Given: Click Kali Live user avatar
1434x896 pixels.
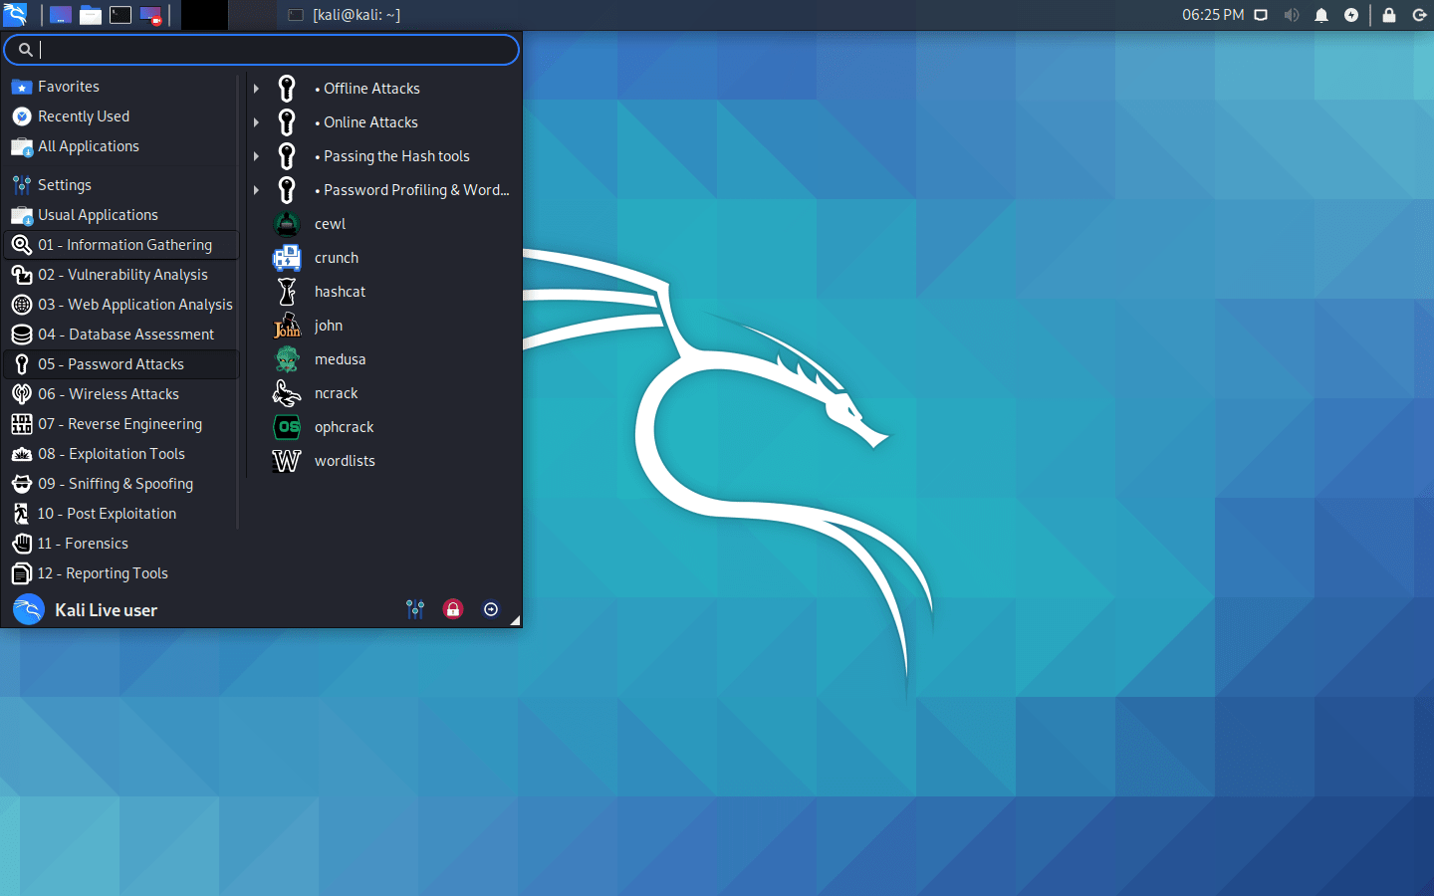Looking at the screenshot, I should coord(29,609).
